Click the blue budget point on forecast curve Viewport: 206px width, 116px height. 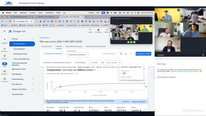pyautogui.click(x=61, y=87)
